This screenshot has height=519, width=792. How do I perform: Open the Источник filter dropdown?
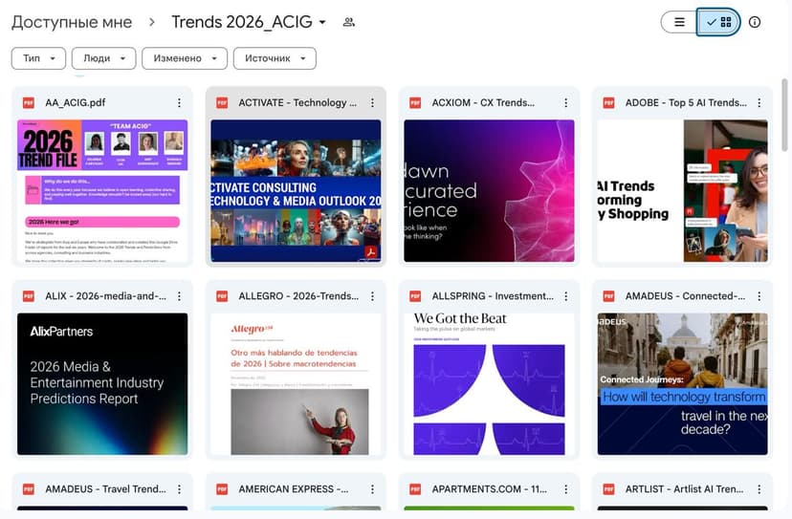point(275,58)
